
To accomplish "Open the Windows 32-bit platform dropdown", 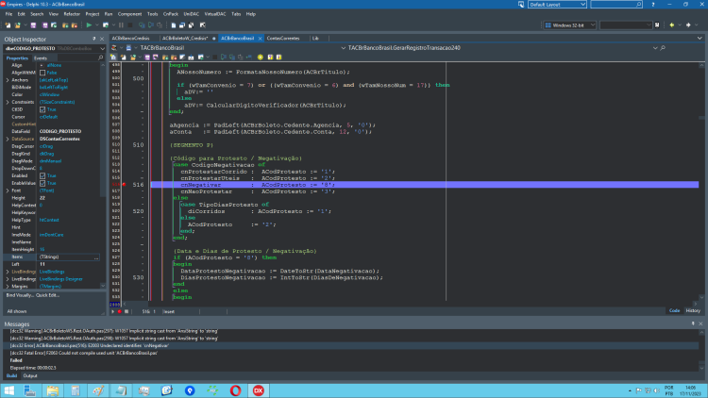I will click(593, 25).
